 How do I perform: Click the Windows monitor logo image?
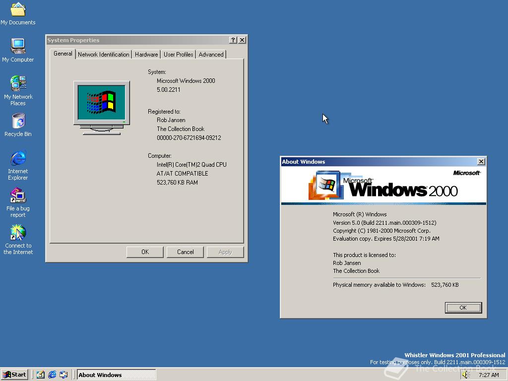[101, 108]
